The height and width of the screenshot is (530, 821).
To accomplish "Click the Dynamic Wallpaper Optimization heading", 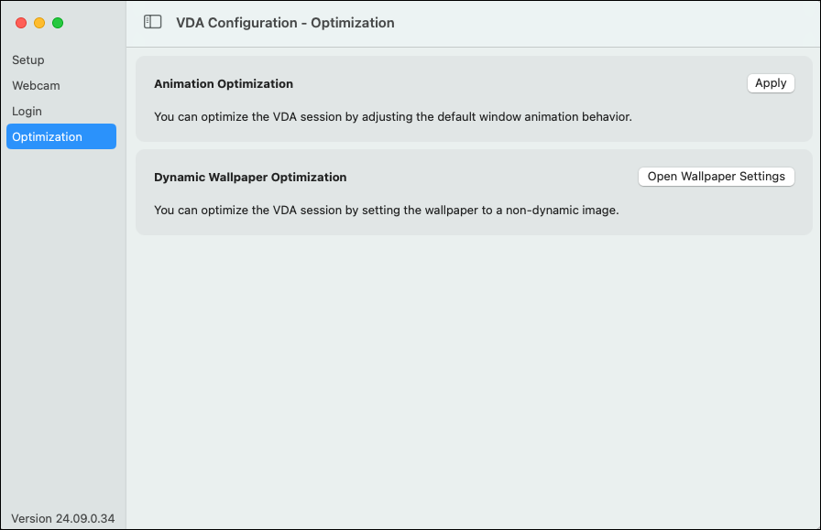I will pos(250,177).
